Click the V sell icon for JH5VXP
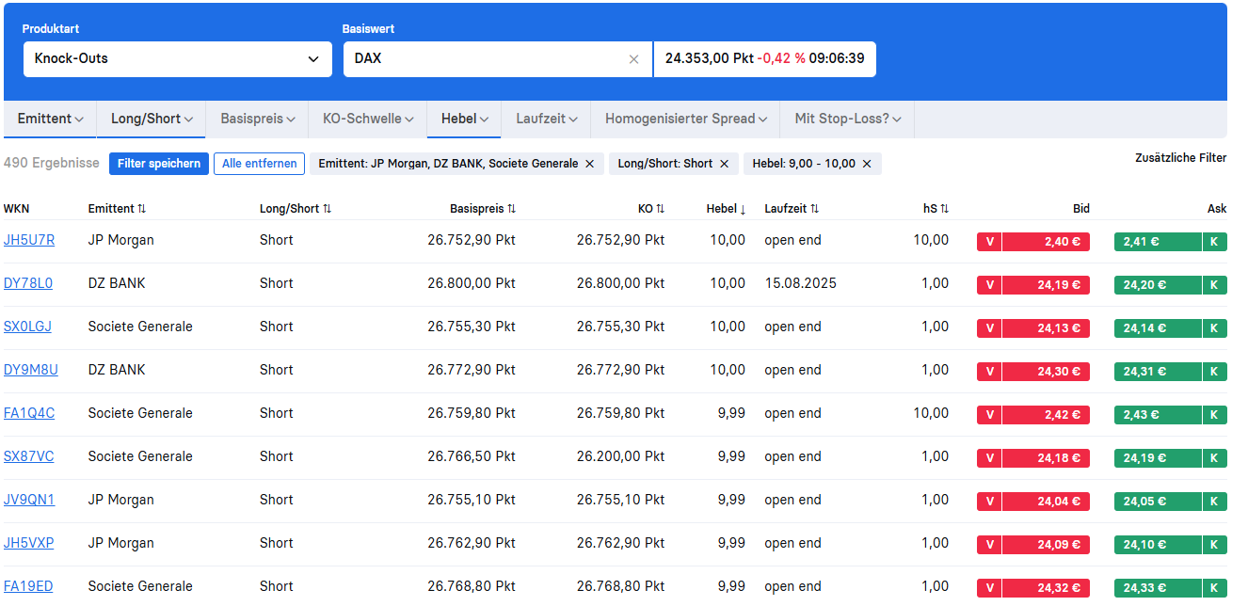The height and width of the screenshot is (606, 1248). click(x=989, y=544)
